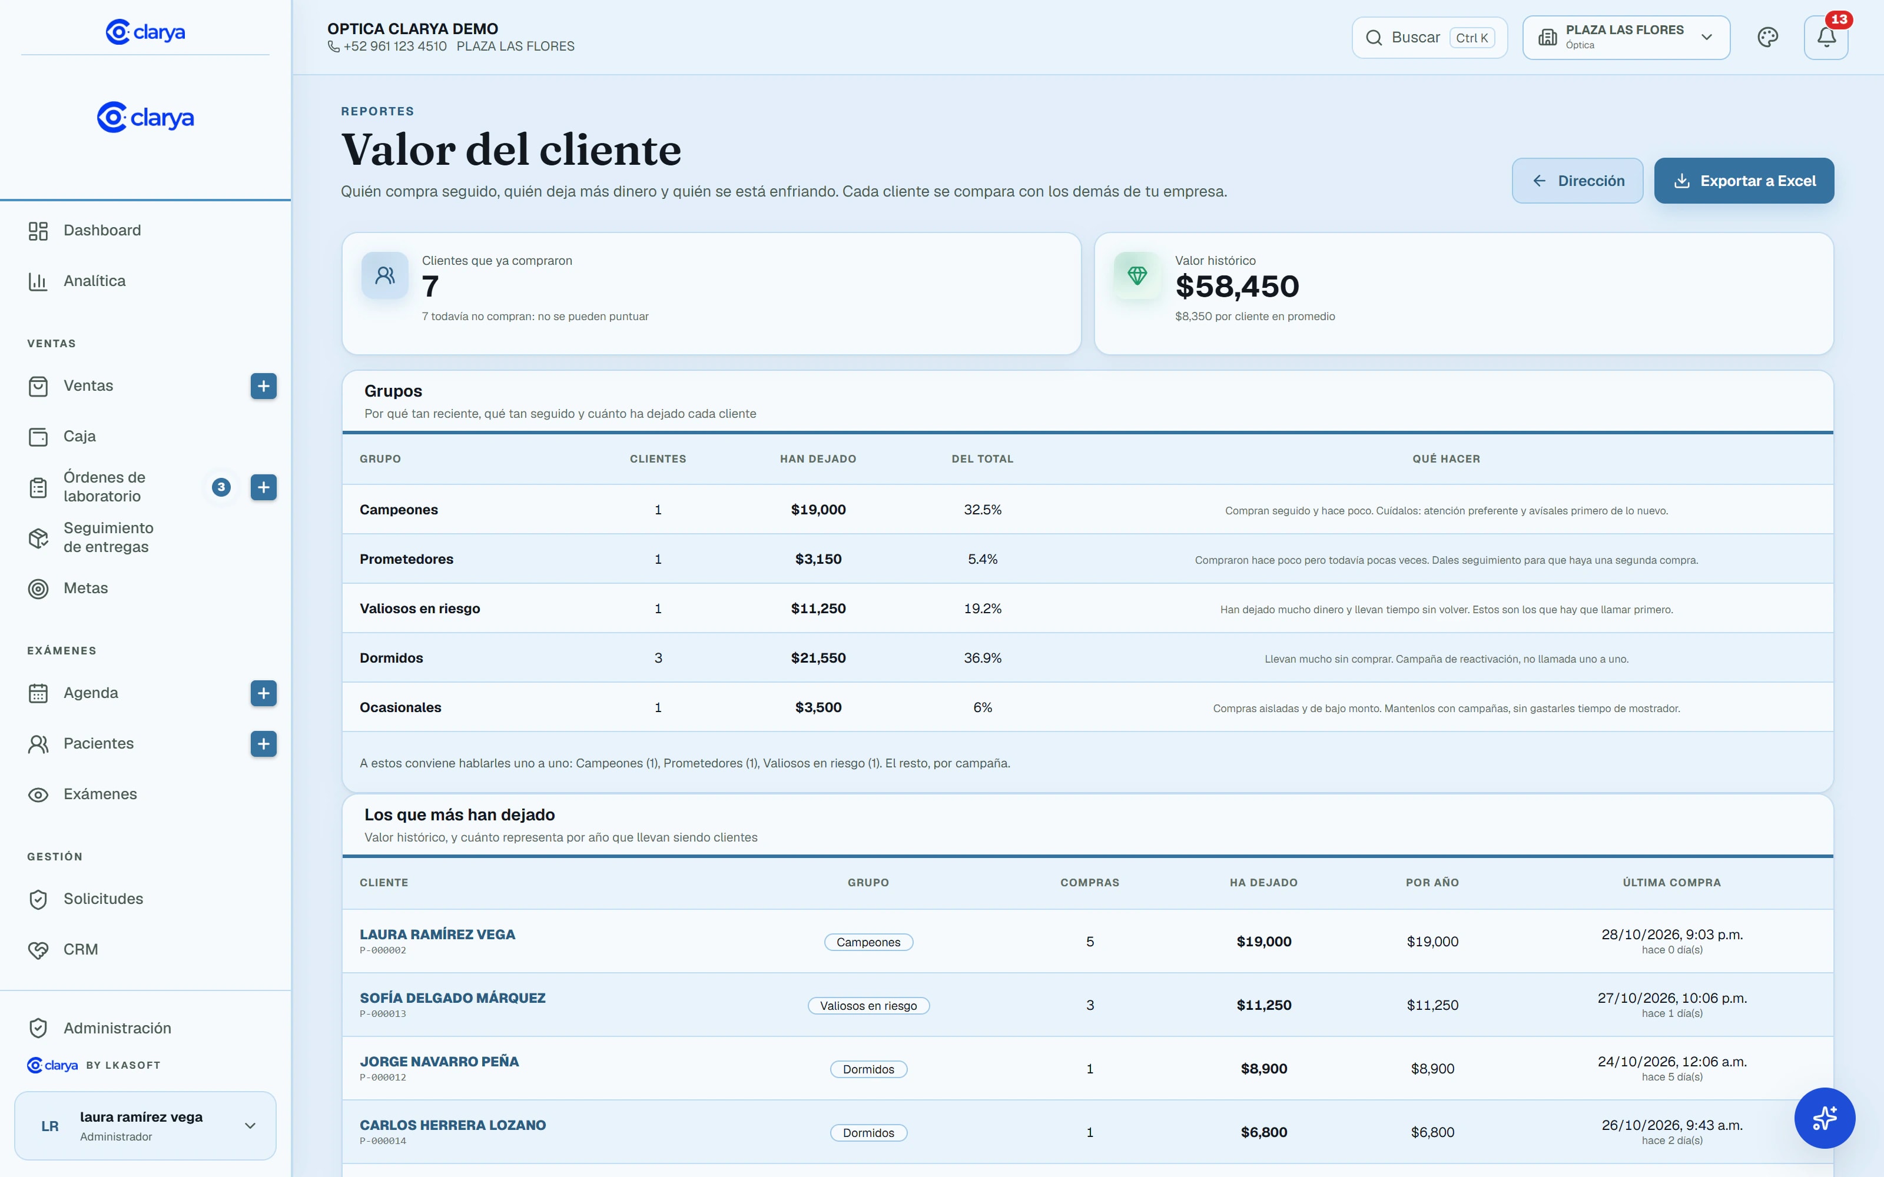Viewport: 1884px width, 1177px height.
Task: Click the Dirección back button
Action: tap(1577, 181)
